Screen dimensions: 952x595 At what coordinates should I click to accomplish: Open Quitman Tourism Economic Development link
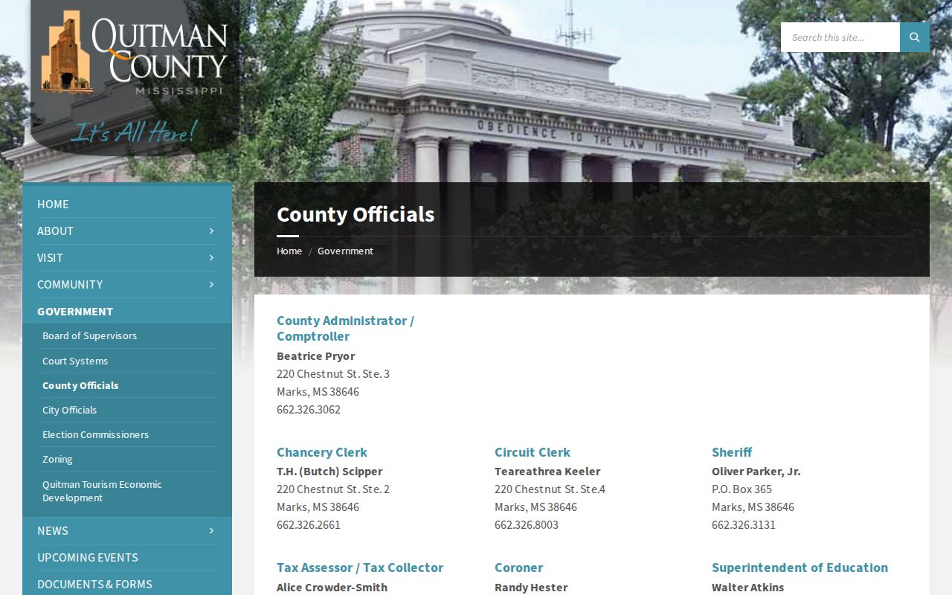pos(102,492)
